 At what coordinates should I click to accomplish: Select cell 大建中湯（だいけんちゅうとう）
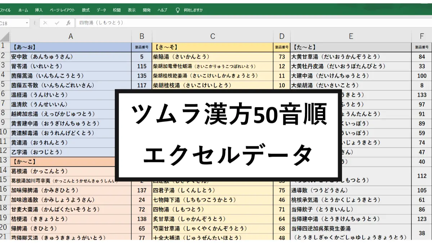tap(351, 76)
